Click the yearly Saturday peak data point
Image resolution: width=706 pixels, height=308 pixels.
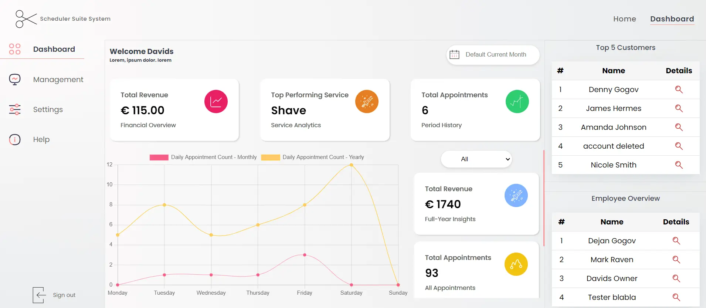(351, 165)
